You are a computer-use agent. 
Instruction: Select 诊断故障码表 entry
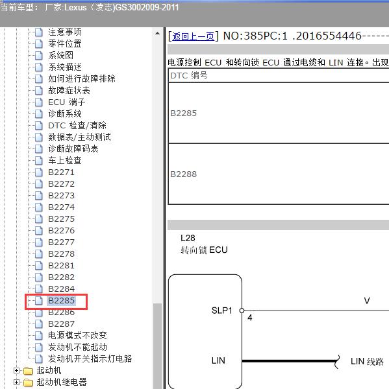pos(73,148)
